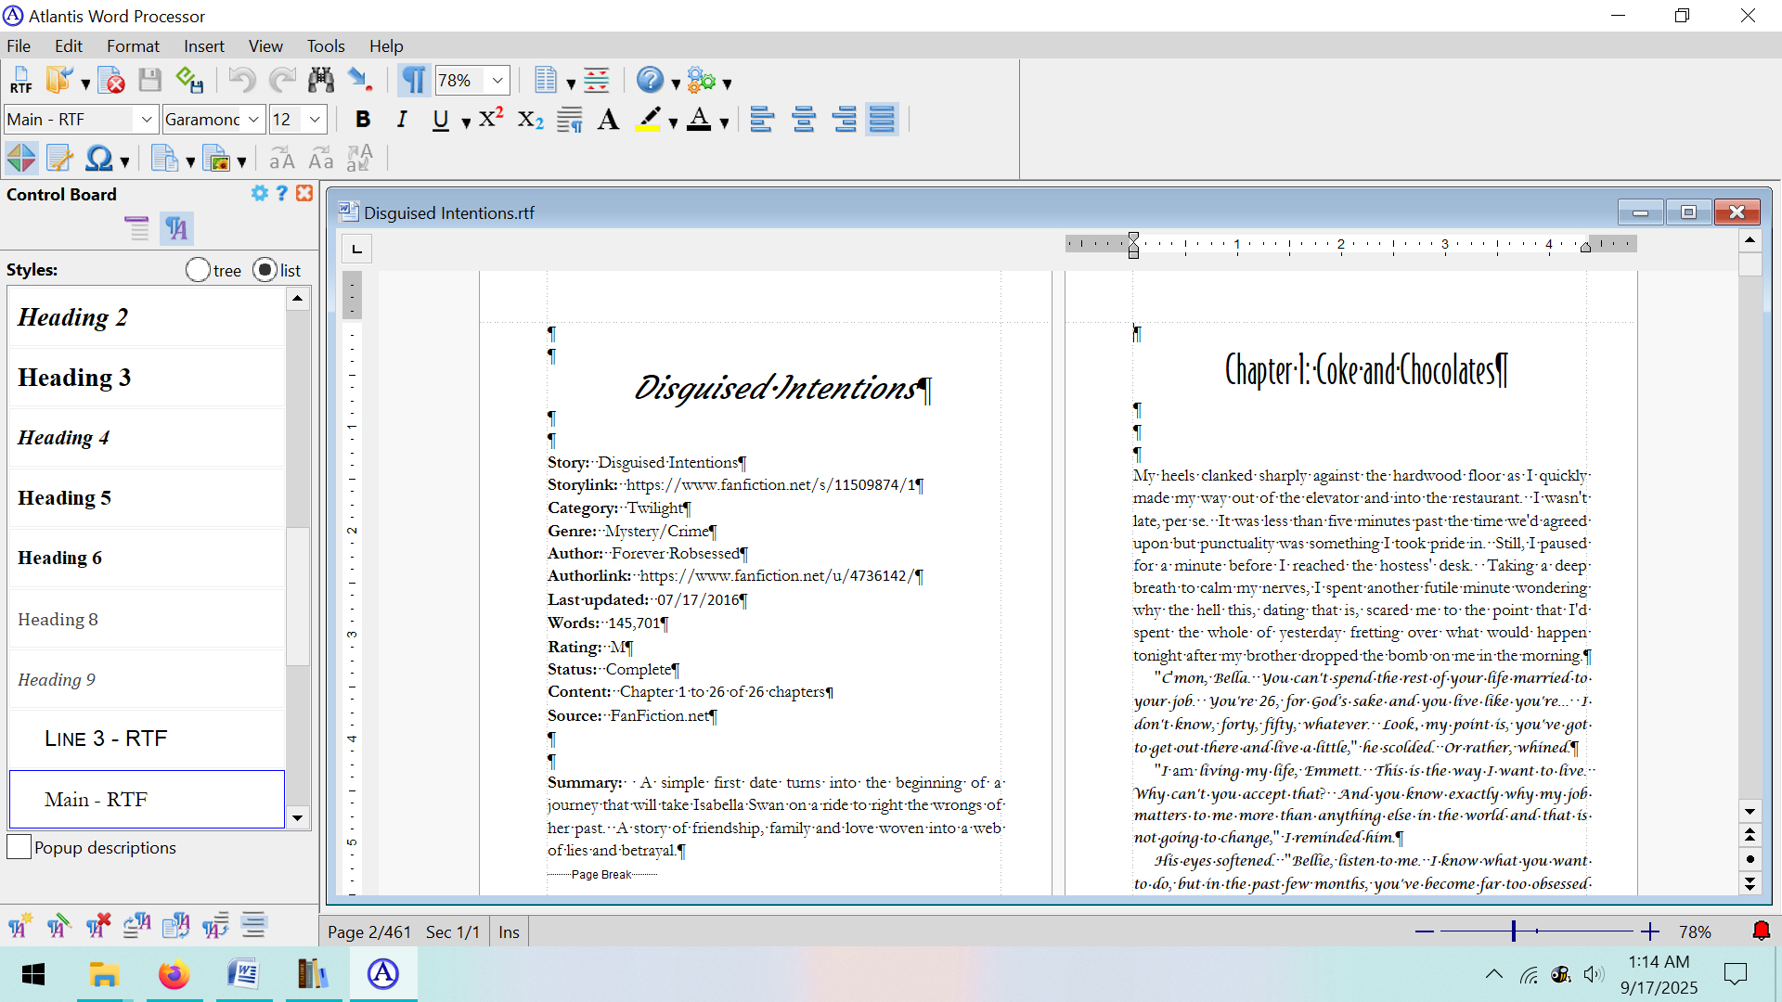Open the Garamond font name dropdown
This screenshot has width=1782, height=1002.
pyautogui.click(x=253, y=120)
